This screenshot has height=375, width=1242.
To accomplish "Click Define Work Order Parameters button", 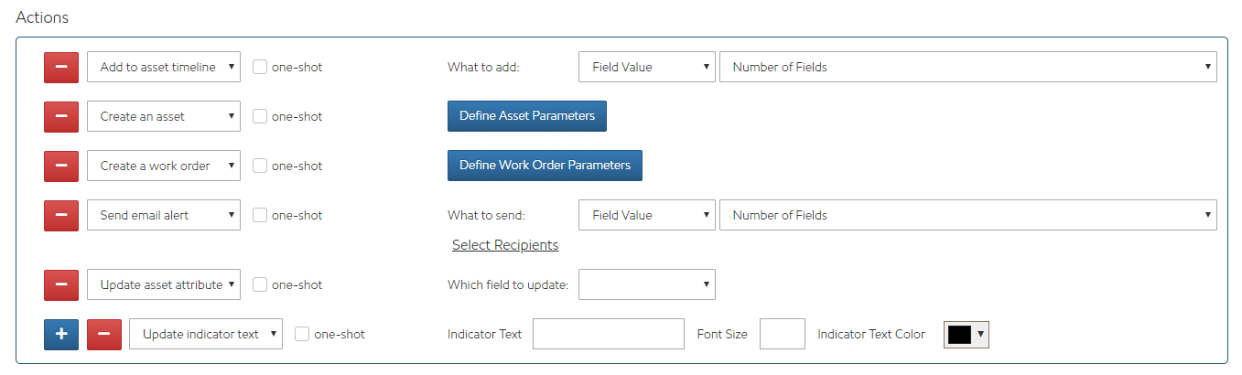I will 545,166.
